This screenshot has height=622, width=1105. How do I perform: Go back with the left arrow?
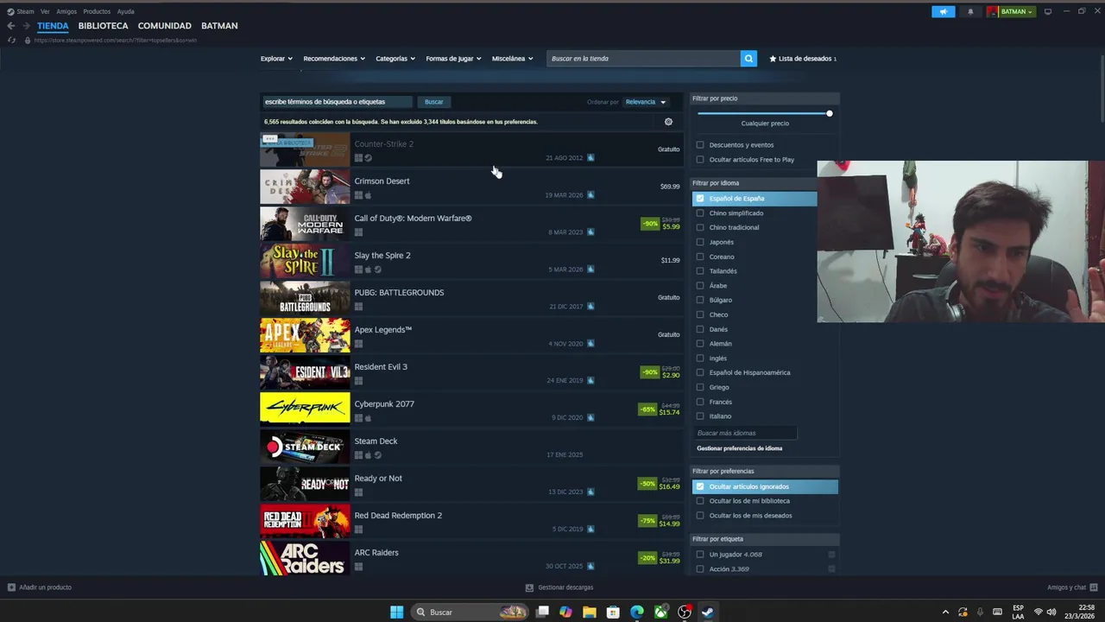click(x=11, y=26)
